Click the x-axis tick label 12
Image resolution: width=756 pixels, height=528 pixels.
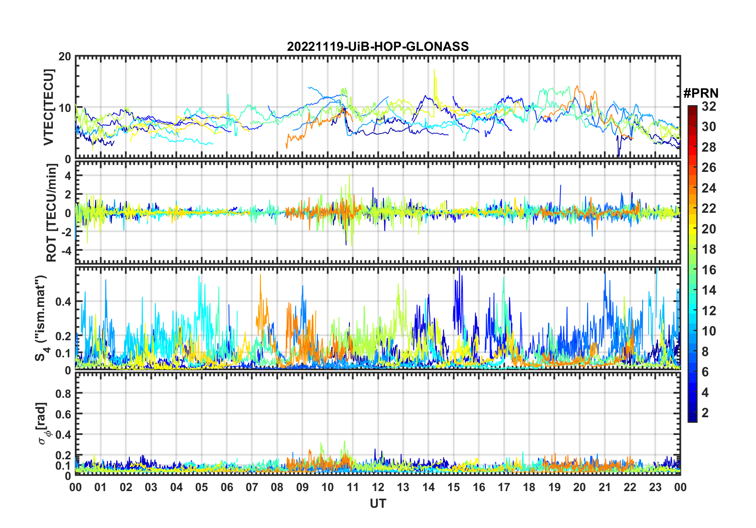pyautogui.click(x=378, y=487)
